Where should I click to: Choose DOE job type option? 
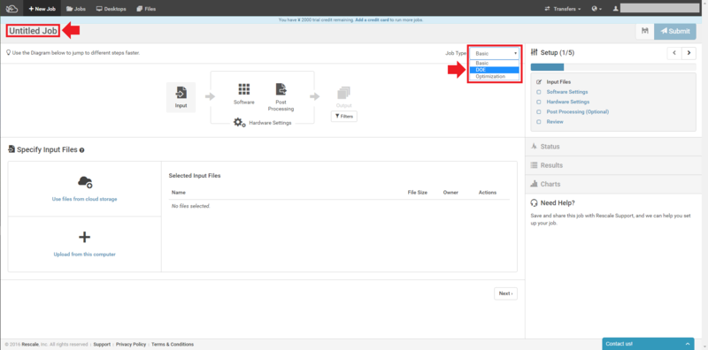pyautogui.click(x=495, y=70)
